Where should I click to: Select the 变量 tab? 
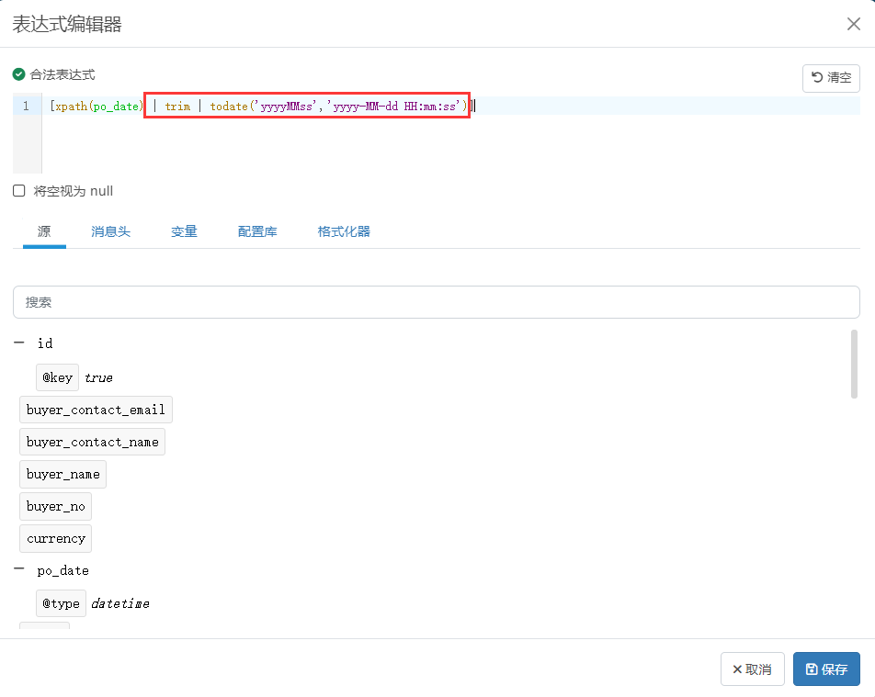pyautogui.click(x=184, y=231)
